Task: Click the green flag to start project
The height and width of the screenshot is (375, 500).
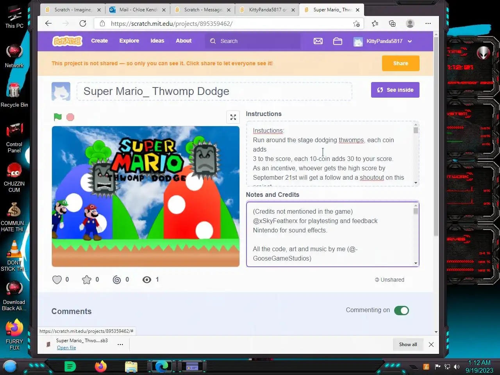Action: 58,117
